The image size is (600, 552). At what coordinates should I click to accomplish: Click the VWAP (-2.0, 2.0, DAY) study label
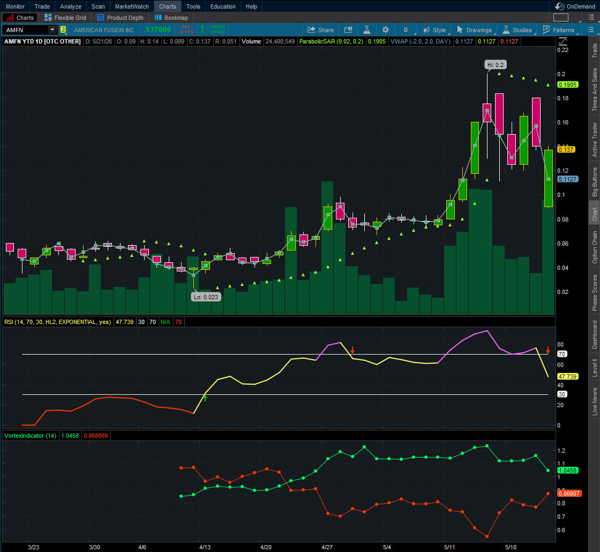tap(420, 41)
